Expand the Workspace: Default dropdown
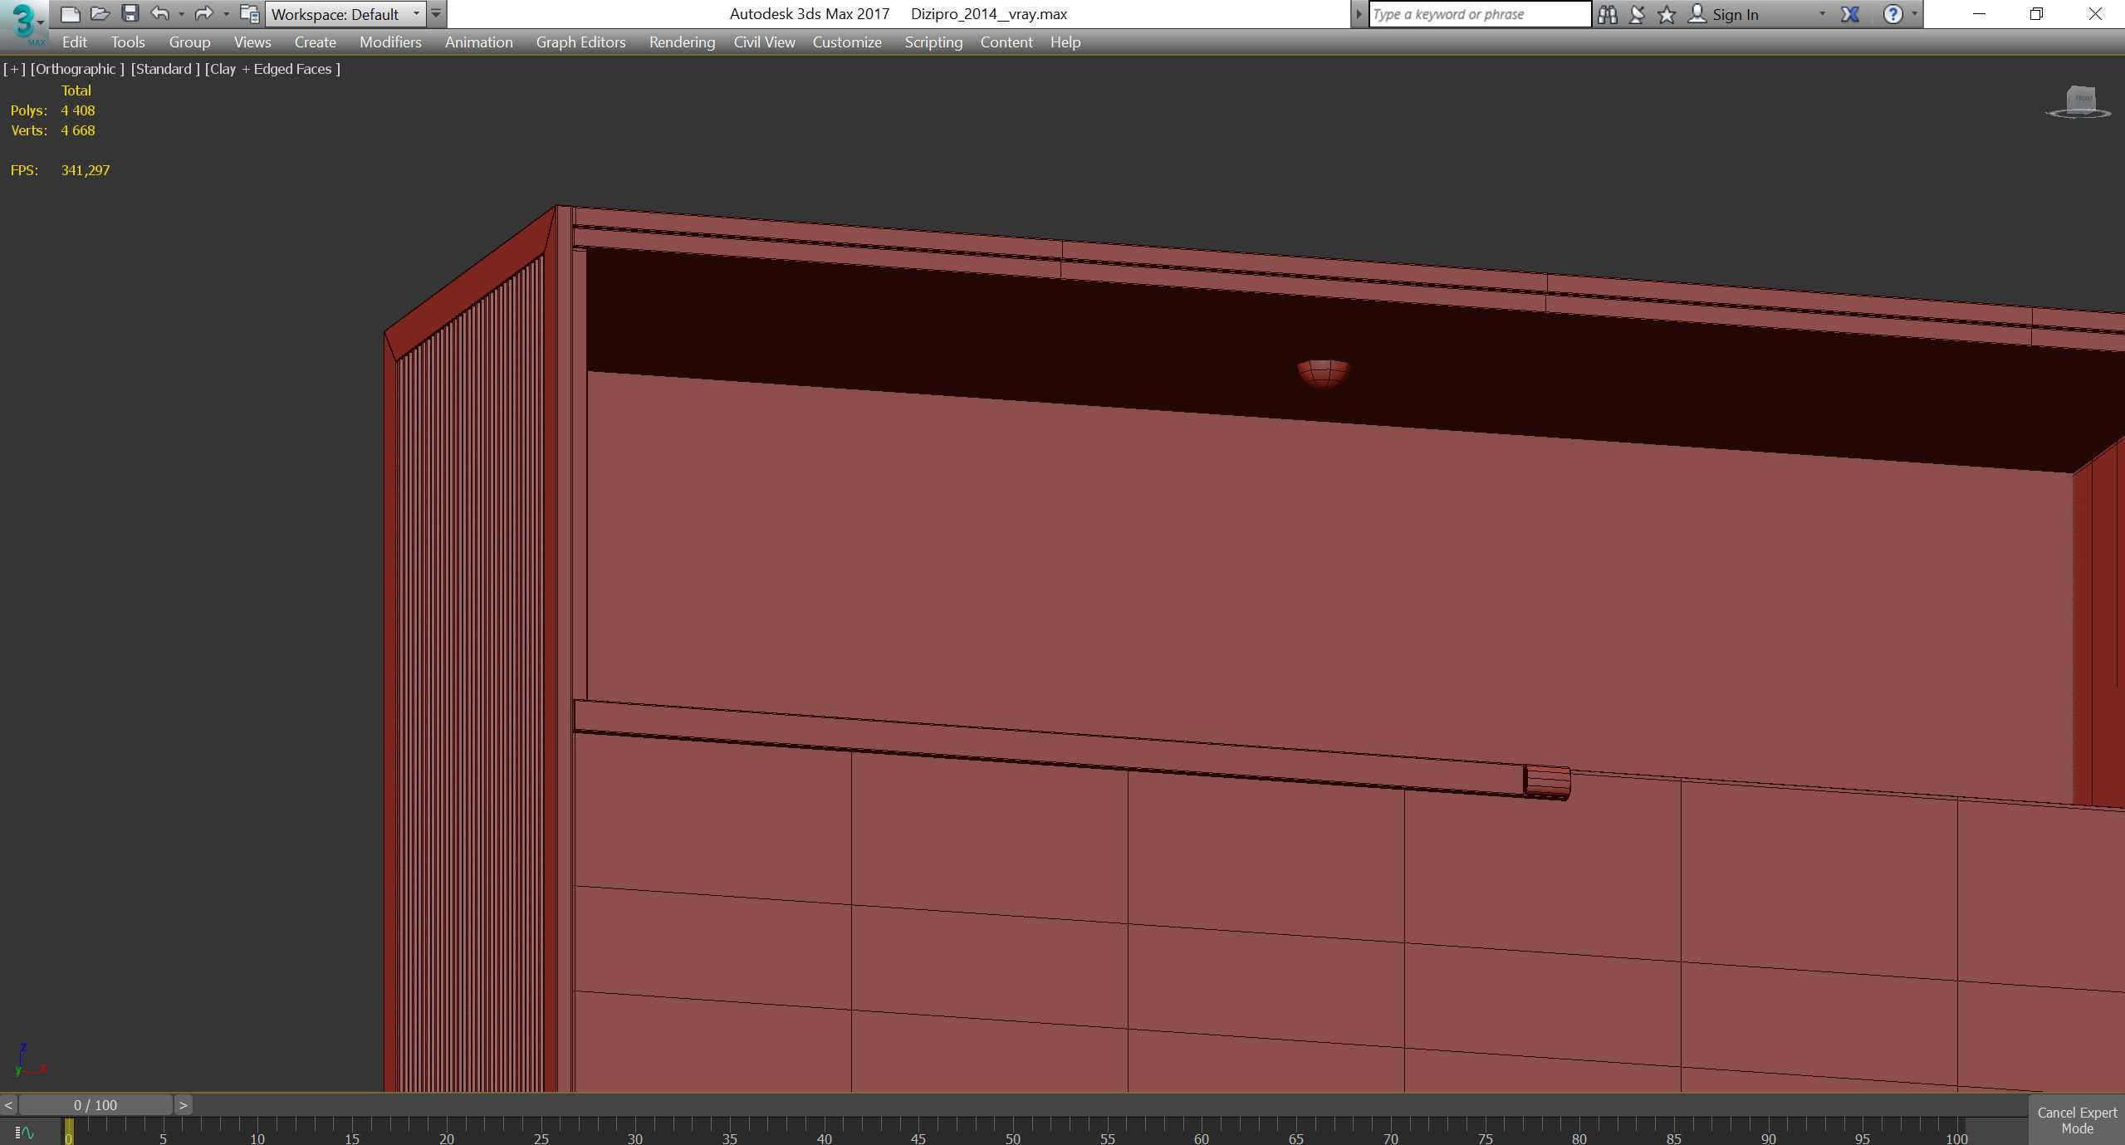This screenshot has width=2125, height=1145. (416, 14)
